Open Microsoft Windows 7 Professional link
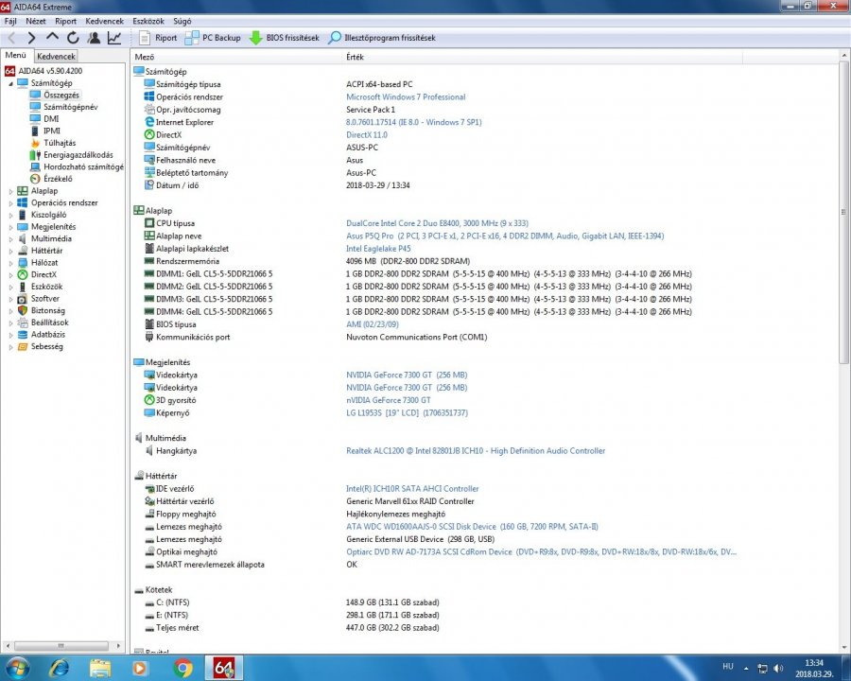This screenshot has height=681, width=851. [x=406, y=97]
